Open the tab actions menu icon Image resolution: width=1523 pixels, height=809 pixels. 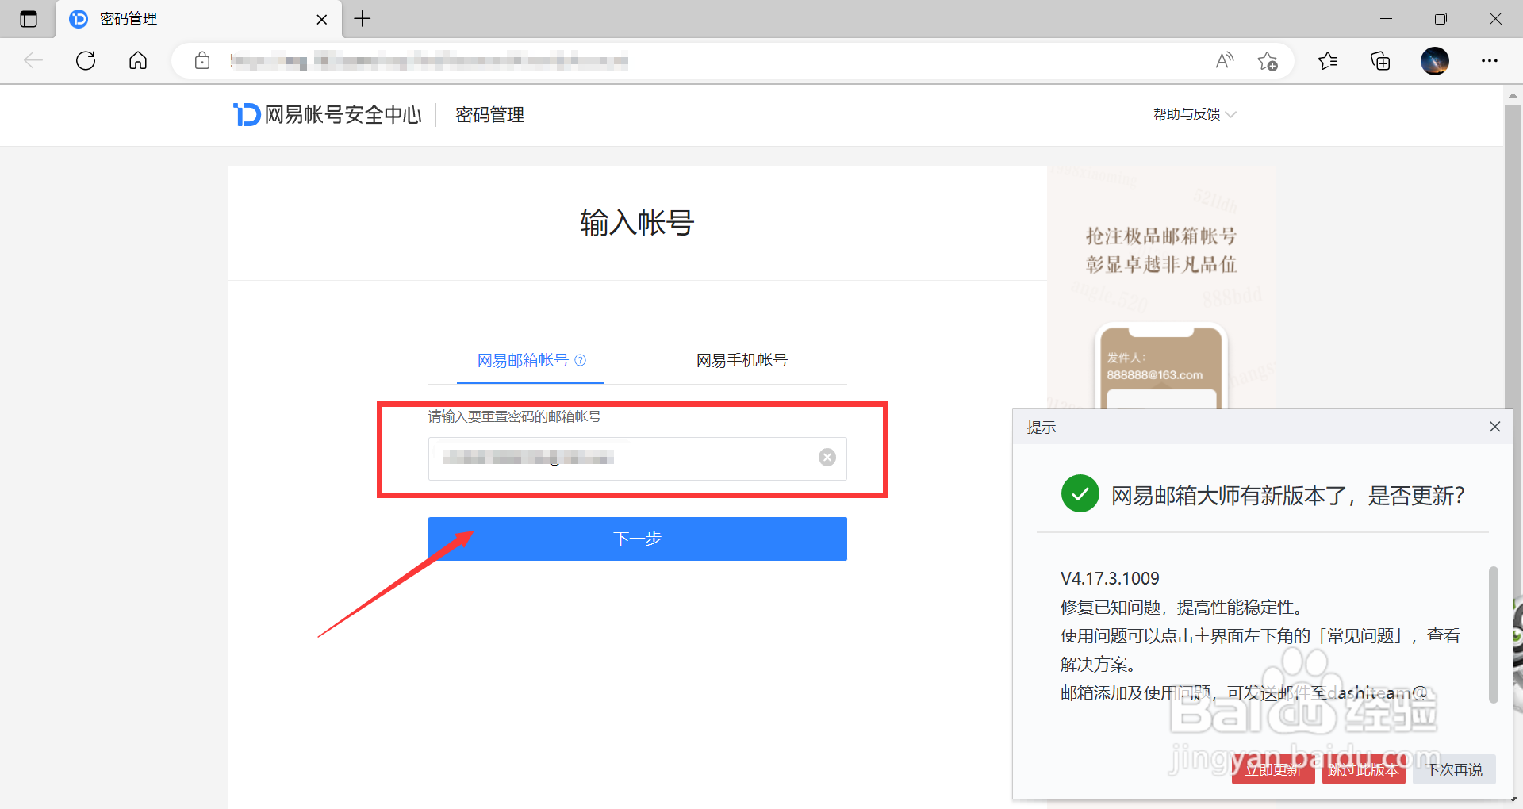pos(29,19)
